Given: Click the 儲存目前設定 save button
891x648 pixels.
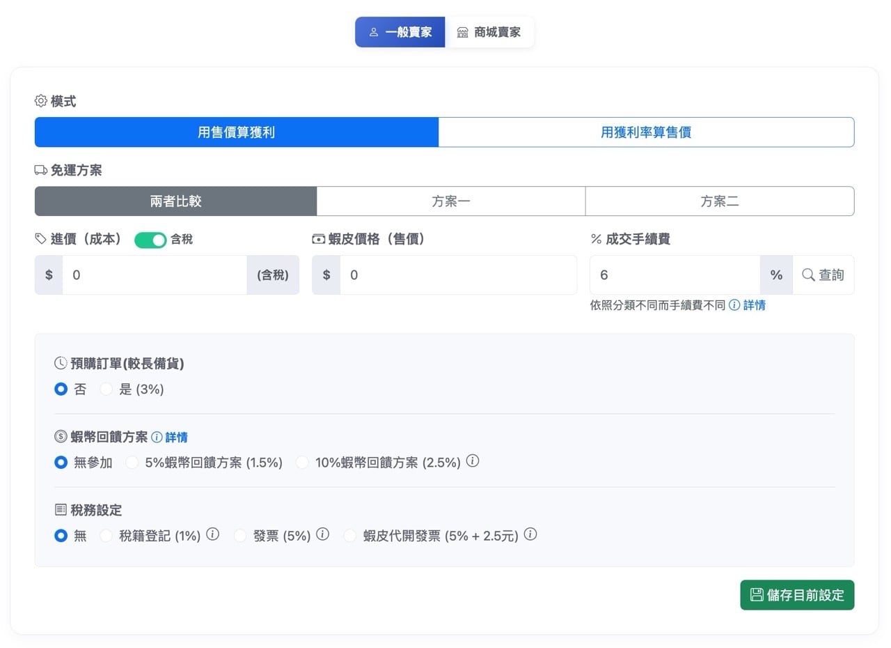Looking at the screenshot, I should point(797,594).
